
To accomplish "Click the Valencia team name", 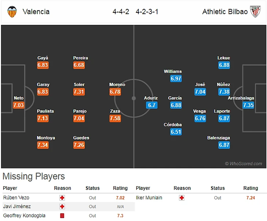I will (x=36, y=11).
